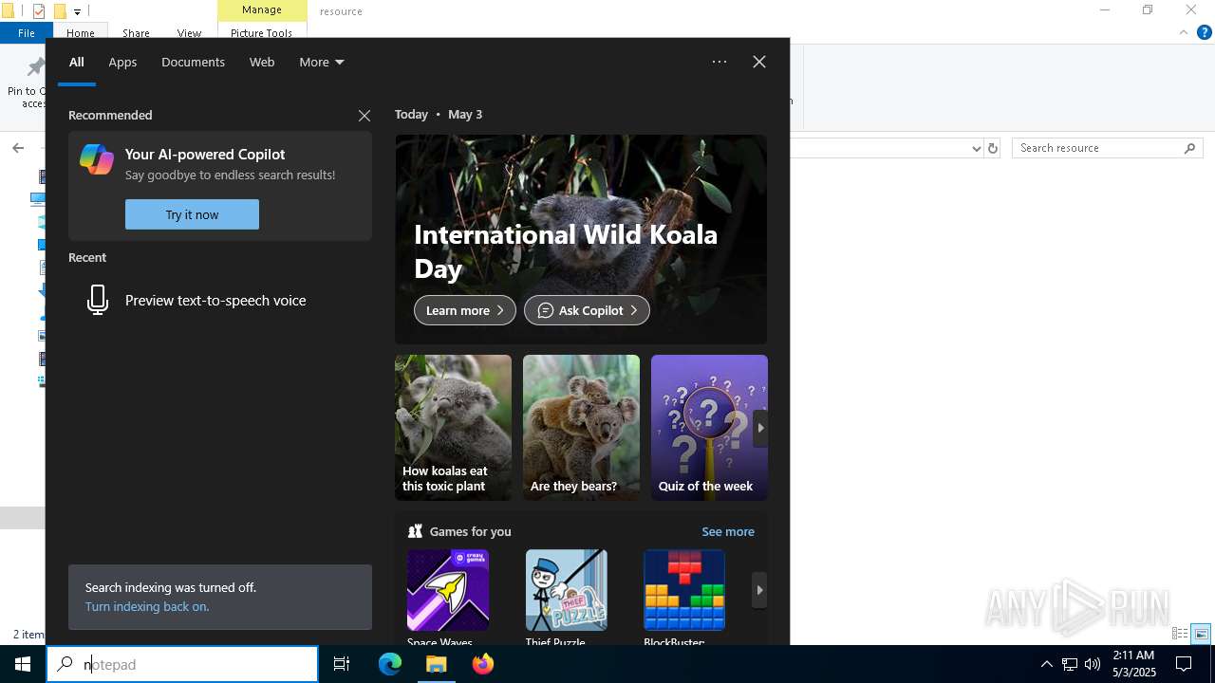Viewport: 1215px width, 683px height.
Task: Click the Properties quick access icon
Action: point(39,11)
